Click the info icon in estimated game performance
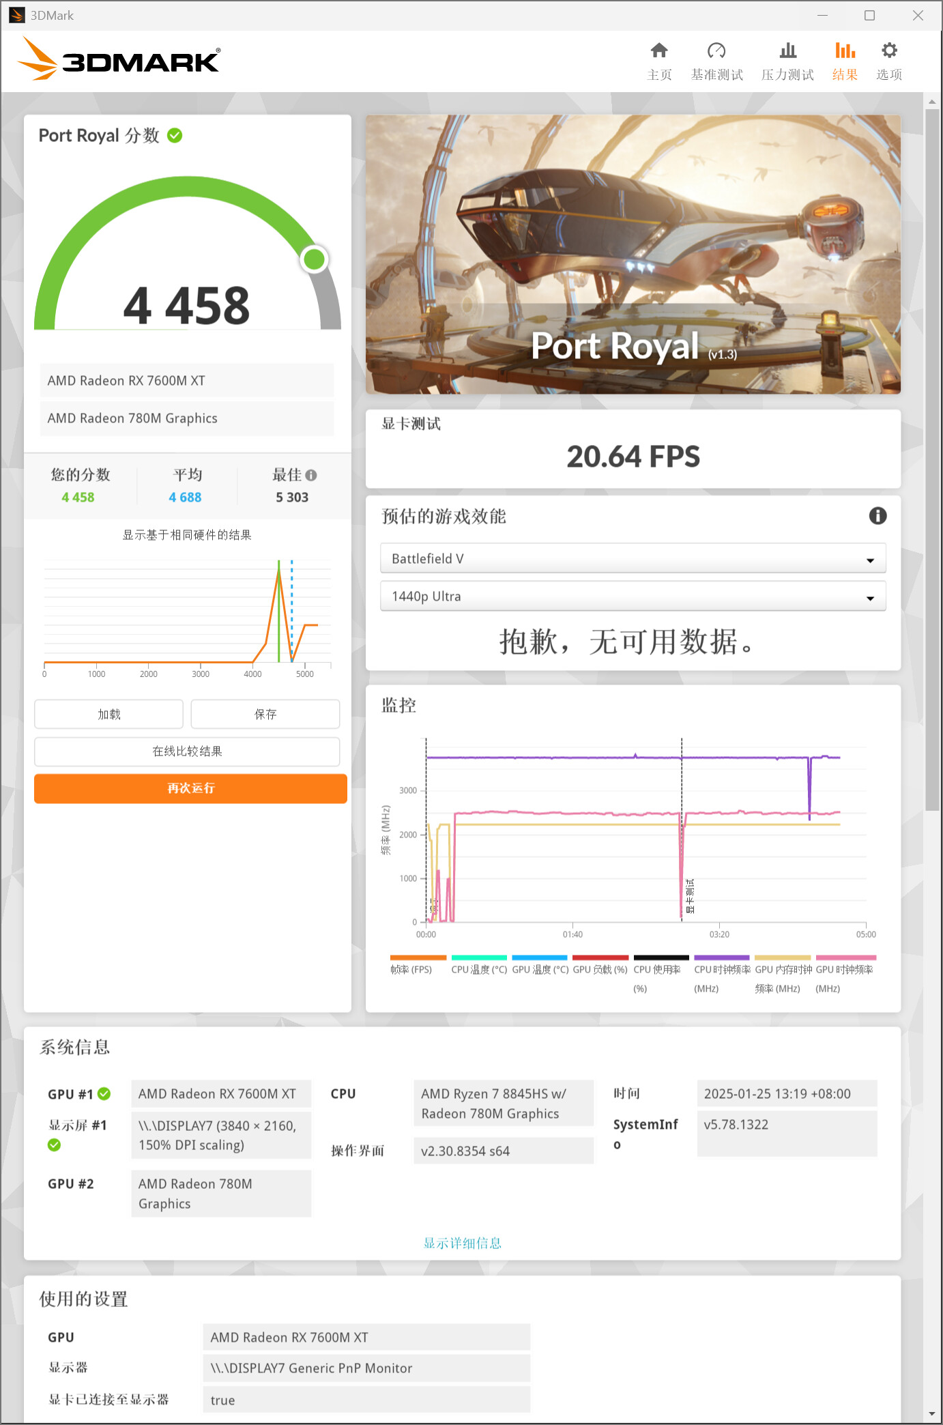This screenshot has height=1425, width=943. pos(877,516)
